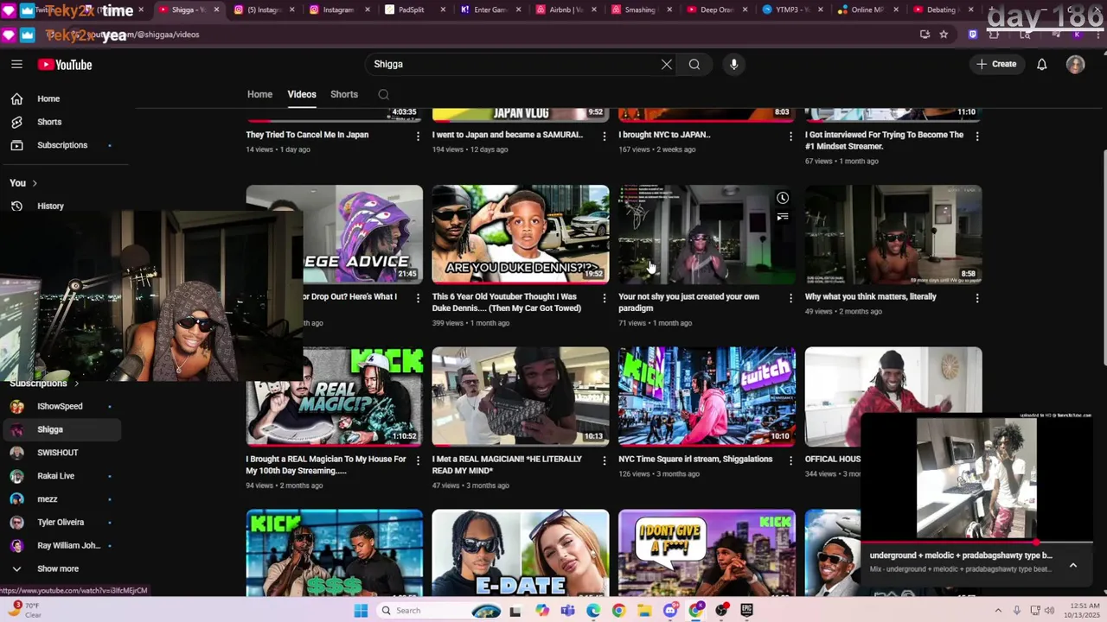Open Microsoft Edge from the taskbar
Viewport: 1107px width, 622px height.
point(593,611)
